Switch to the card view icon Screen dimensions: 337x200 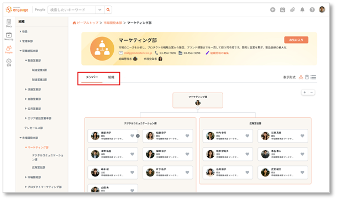(x=307, y=77)
